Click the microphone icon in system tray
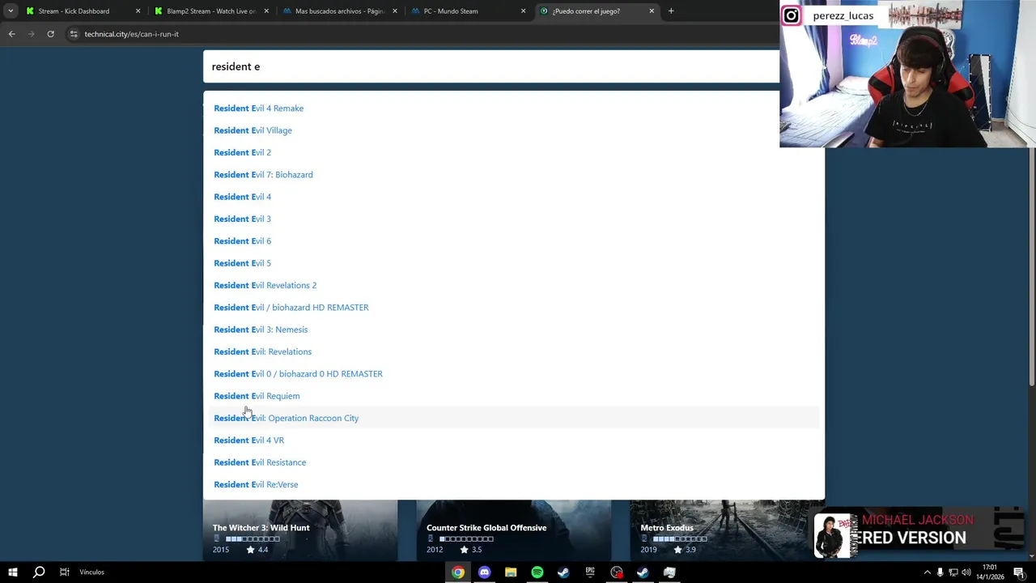 point(940,572)
